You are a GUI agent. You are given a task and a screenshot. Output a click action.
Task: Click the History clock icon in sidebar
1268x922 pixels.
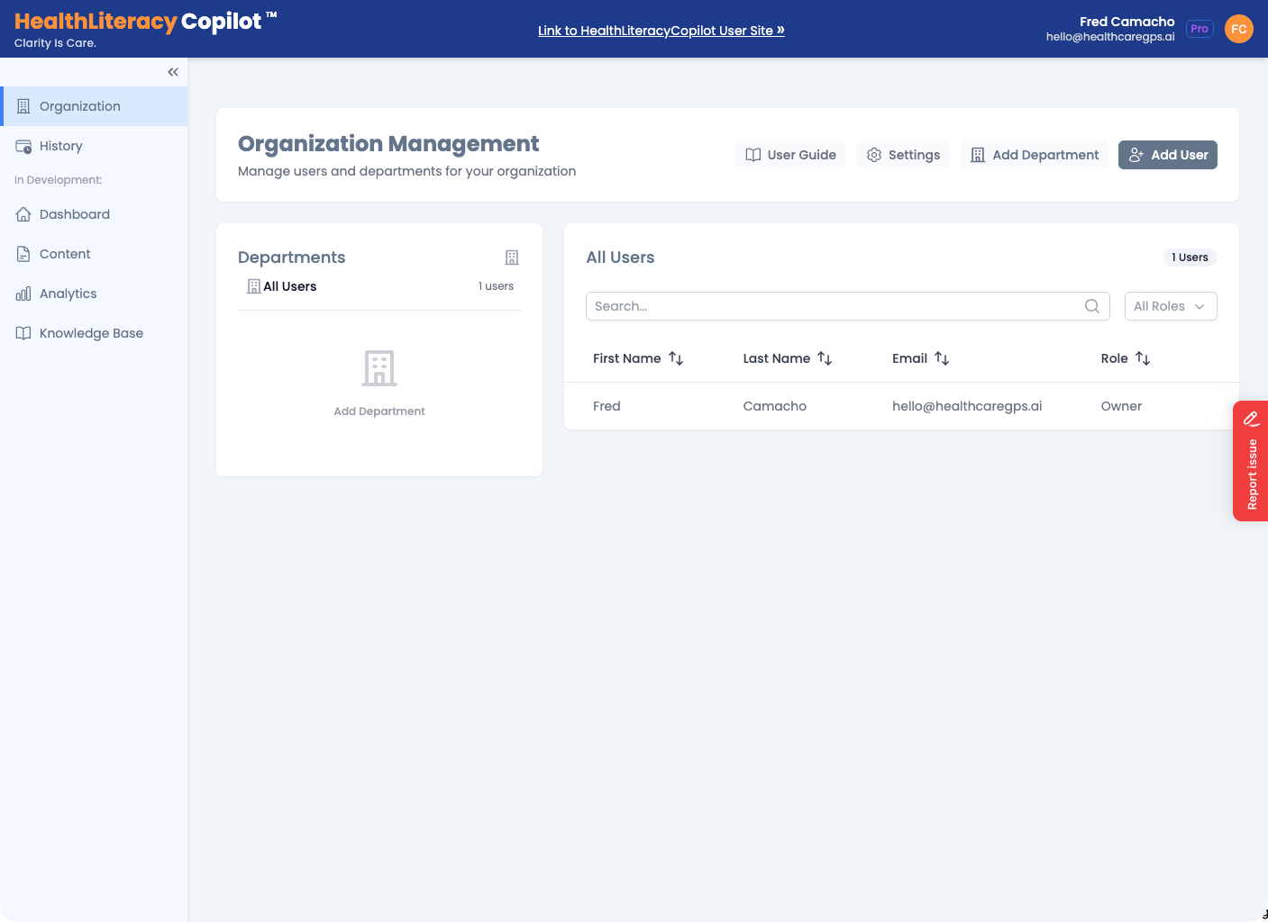(x=23, y=145)
